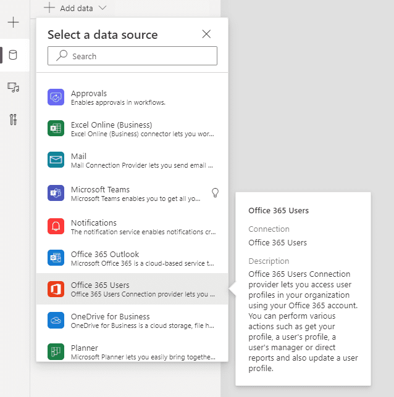Close the Select a data source panel
The image size is (394, 397).
click(x=206, y=34)
